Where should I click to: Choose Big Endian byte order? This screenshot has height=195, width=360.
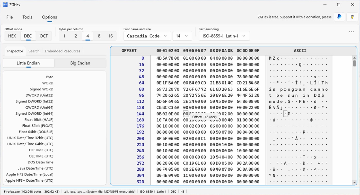[80, 63]
